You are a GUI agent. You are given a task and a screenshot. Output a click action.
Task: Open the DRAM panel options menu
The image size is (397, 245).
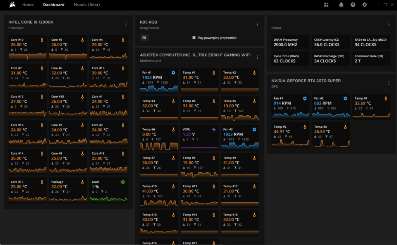(x=389, y=24)
